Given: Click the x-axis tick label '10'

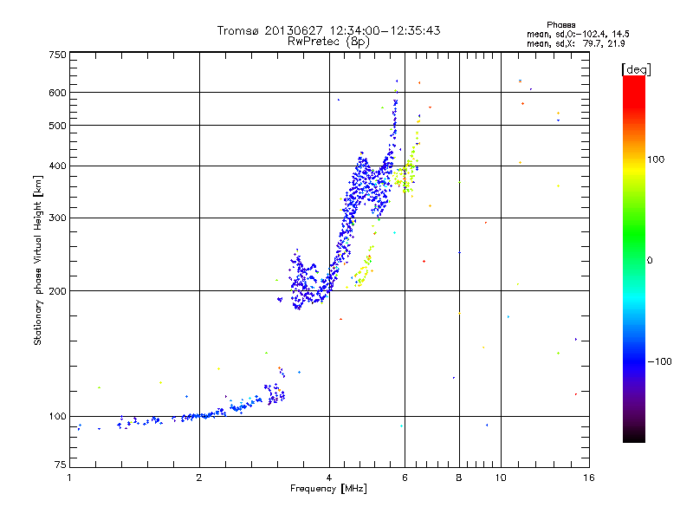Looking at the screenshot, I should pos(501,478).
